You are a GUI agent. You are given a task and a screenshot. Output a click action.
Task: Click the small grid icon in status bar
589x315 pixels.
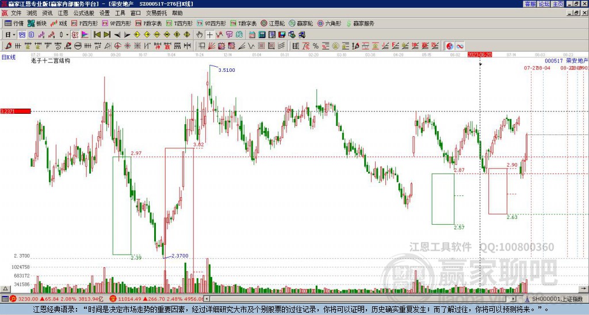tap(5, 299)
